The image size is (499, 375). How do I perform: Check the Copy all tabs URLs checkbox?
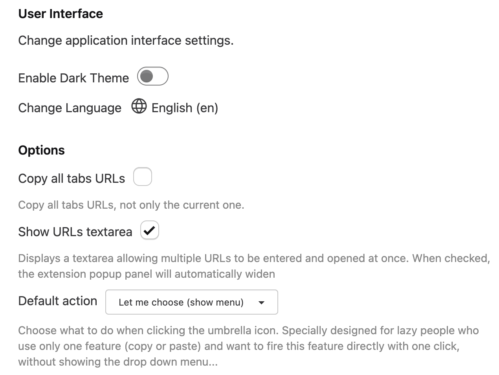coord(143,177)
